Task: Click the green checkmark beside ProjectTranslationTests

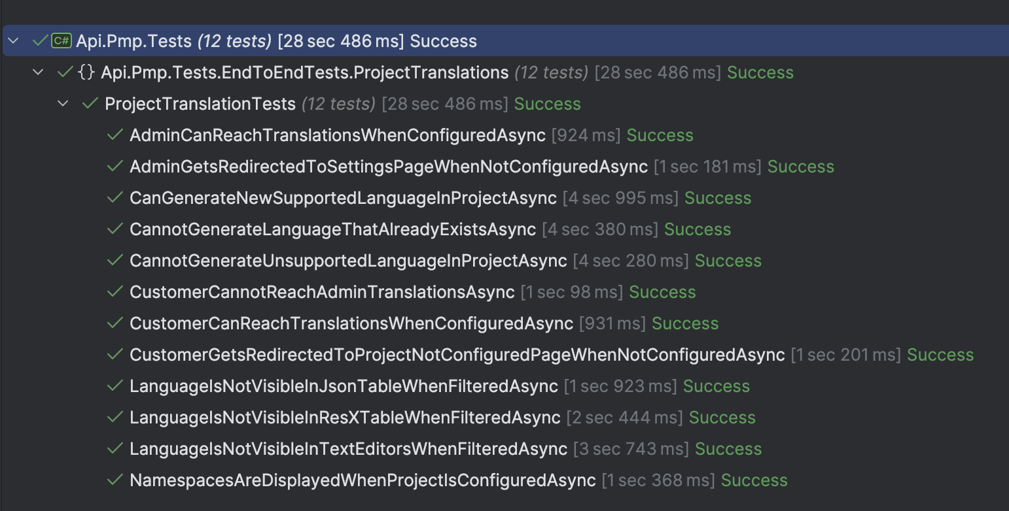Action: coord(90,104)
